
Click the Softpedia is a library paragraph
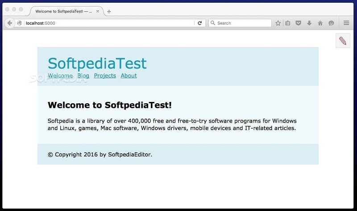[172, 124]
